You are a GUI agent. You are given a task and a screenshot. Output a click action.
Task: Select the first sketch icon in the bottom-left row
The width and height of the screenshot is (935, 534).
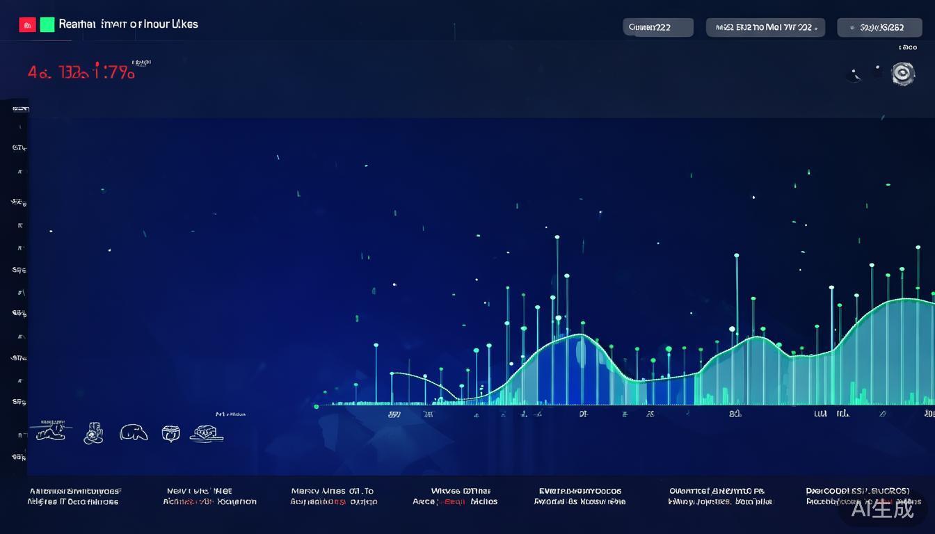tap(51, 432)
